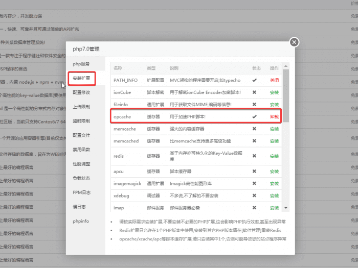The width and height of the screenshot is (358, 268).
Task: Install the fileinfo extension
Action: 274,105
